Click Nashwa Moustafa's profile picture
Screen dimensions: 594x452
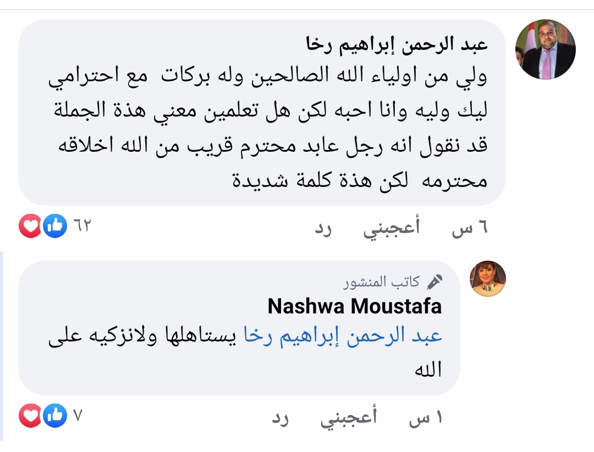tap(488, 279)
